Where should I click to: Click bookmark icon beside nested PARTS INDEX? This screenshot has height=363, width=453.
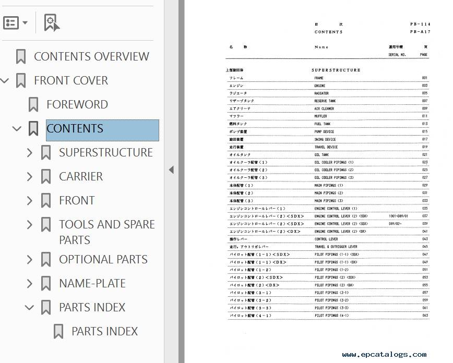tap(58, 331)
